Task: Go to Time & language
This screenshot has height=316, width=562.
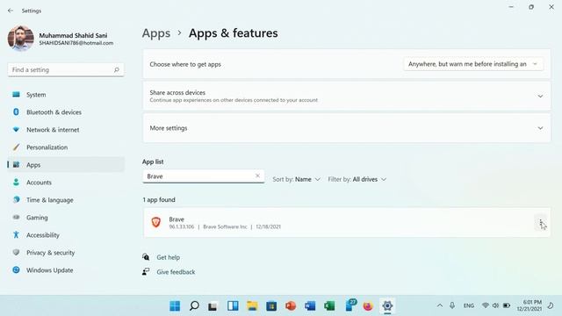Action: [66, 200]
